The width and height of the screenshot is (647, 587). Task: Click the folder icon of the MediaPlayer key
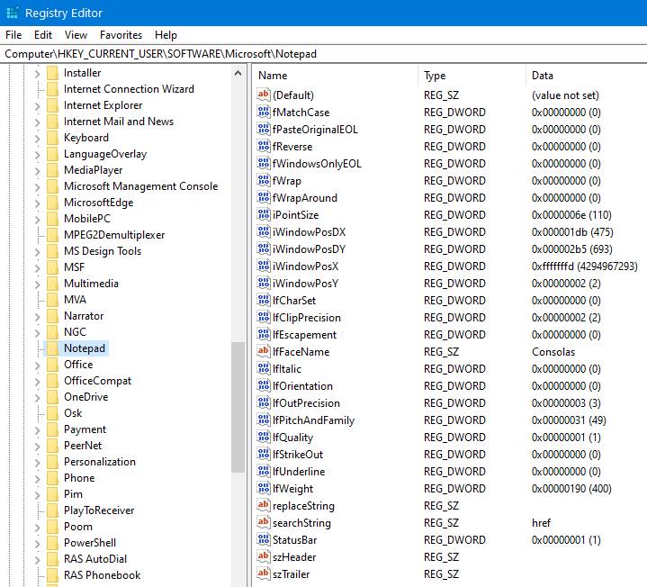pos(52,170)
